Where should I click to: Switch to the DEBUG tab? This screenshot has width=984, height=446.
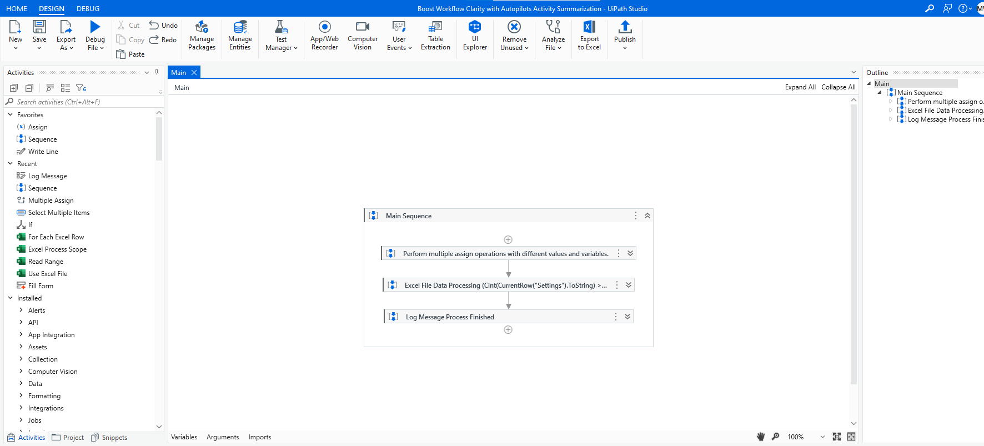tap(88, 9)
